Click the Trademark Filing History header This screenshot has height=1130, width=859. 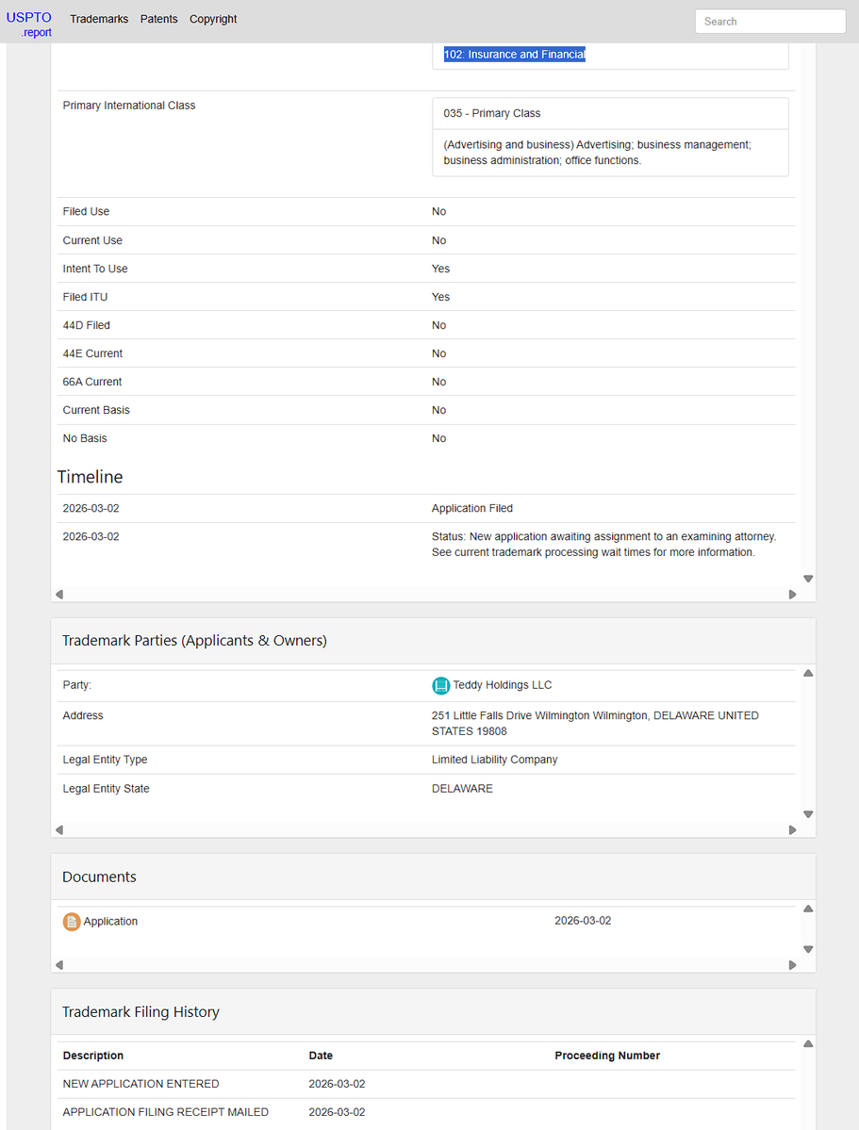tap(140, 1011)
